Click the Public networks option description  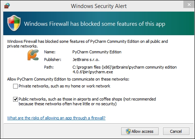click(x=87, y=101)
